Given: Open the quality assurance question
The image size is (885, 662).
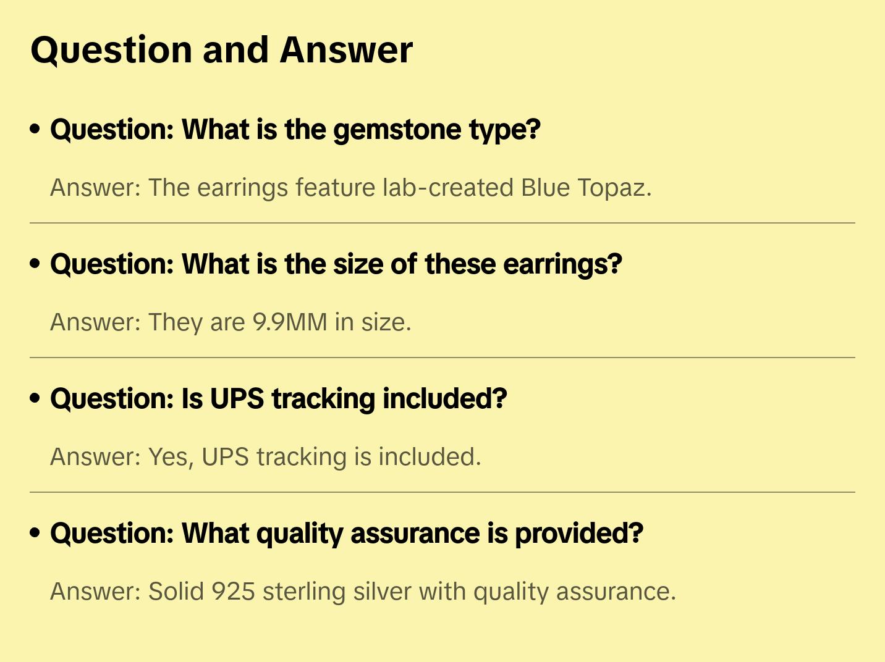Looking at the screenshot, I should 346,534.
